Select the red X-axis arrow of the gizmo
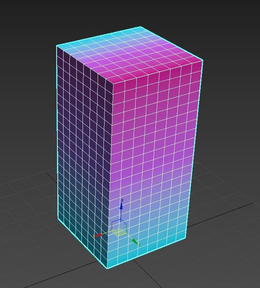The height and width of the screenshot is (288, 260). click(x=98, y=235)
